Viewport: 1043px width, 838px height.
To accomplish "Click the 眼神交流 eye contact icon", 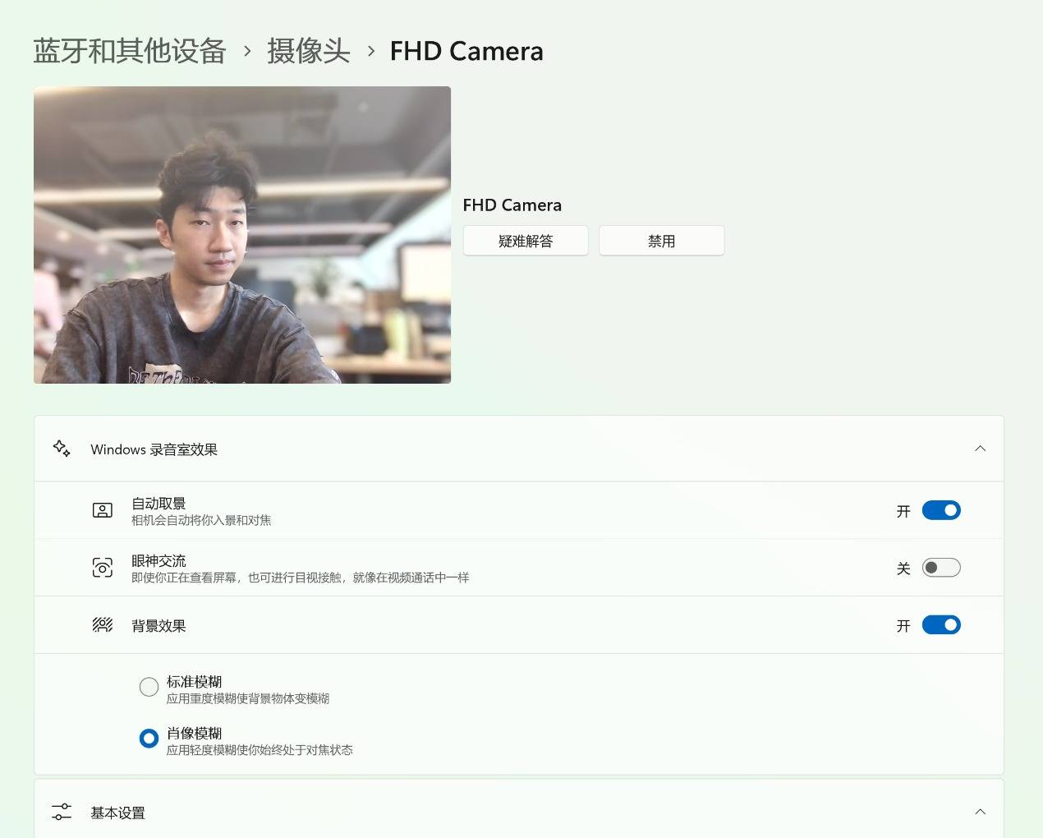I will tap(103, 568).
